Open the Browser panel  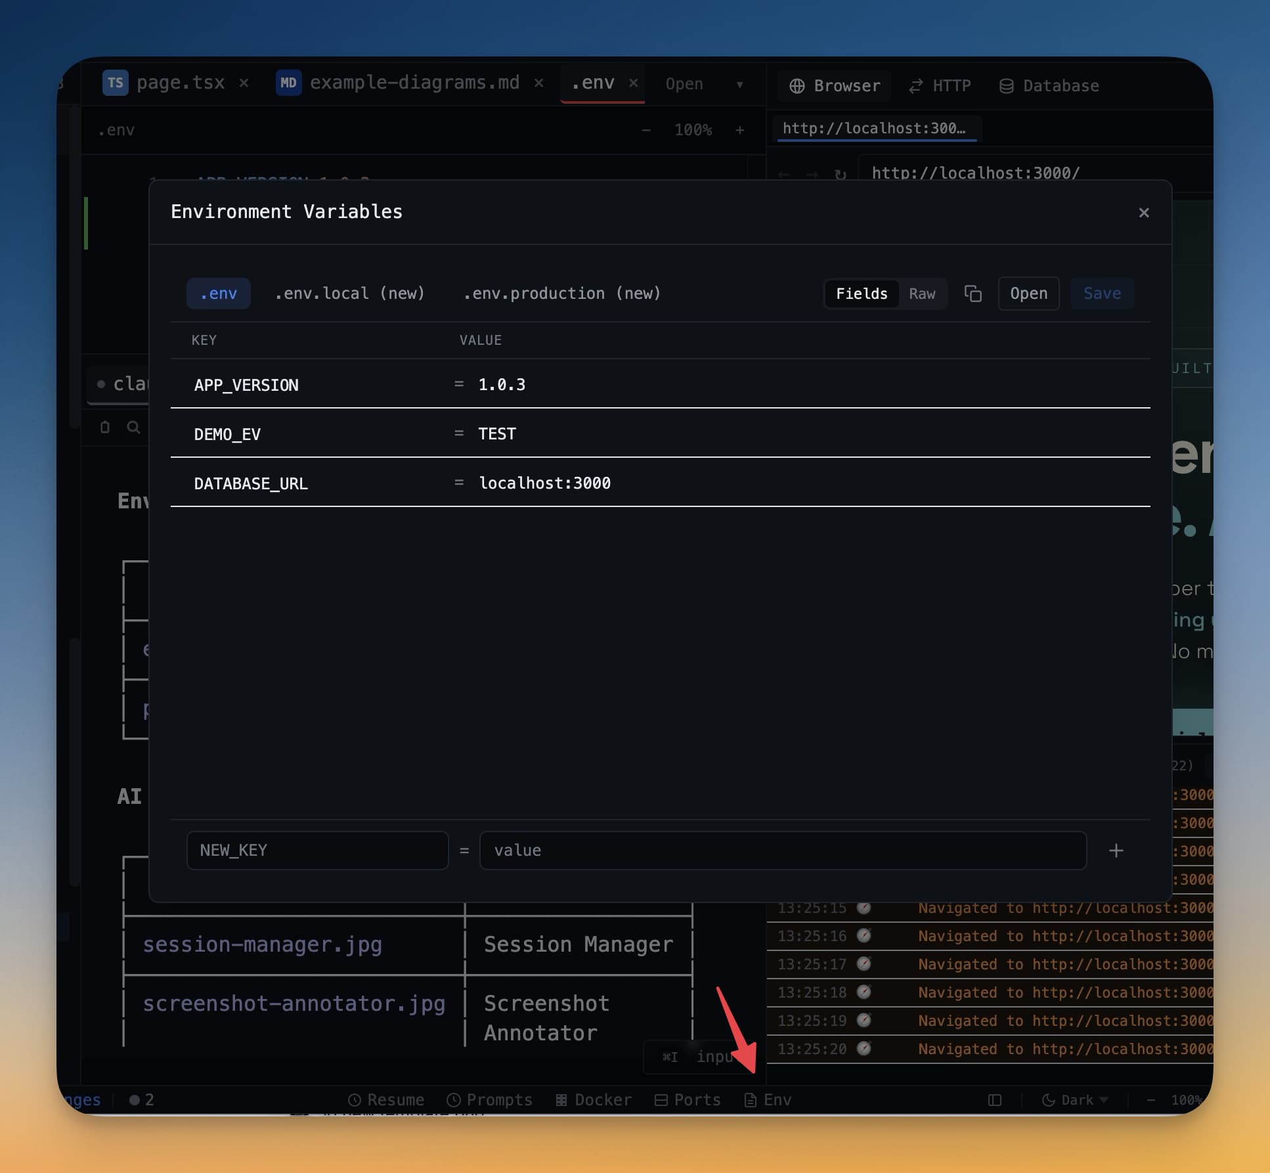coord(834,85)
